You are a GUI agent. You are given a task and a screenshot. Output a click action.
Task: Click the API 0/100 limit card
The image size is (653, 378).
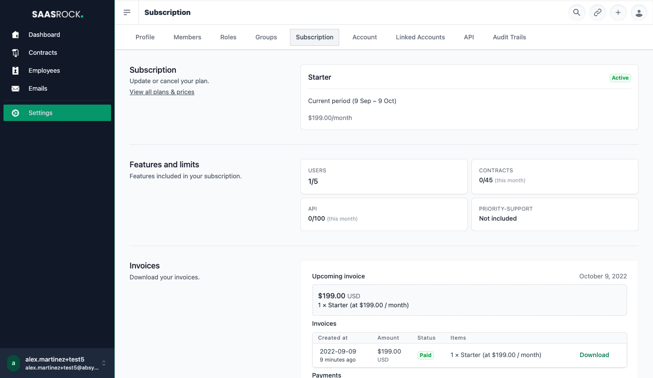(x=384, y=215)
